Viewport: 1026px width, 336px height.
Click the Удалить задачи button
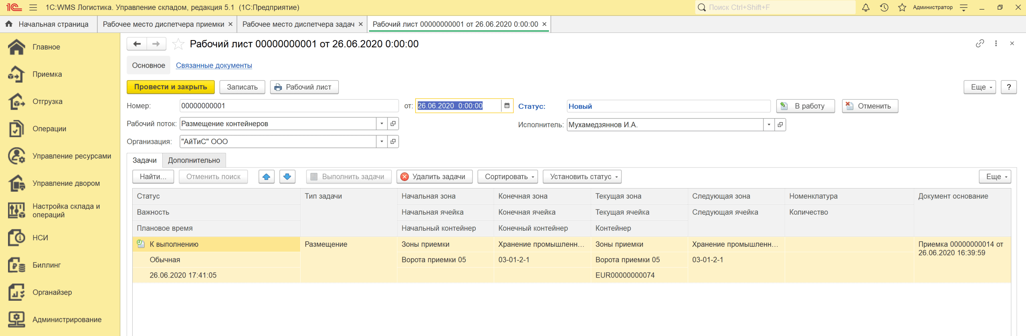tap(434, 177)
